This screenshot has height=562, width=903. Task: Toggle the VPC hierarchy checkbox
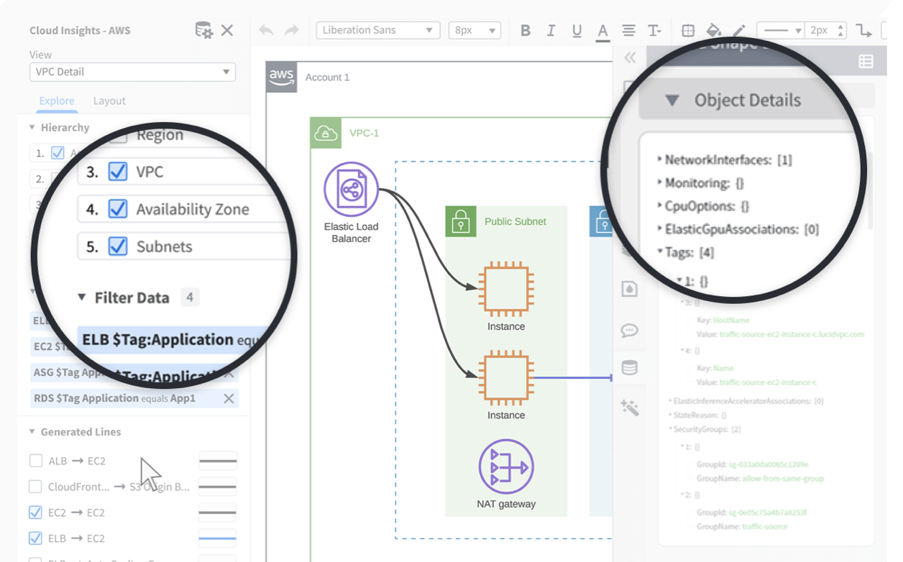point(118,172)
